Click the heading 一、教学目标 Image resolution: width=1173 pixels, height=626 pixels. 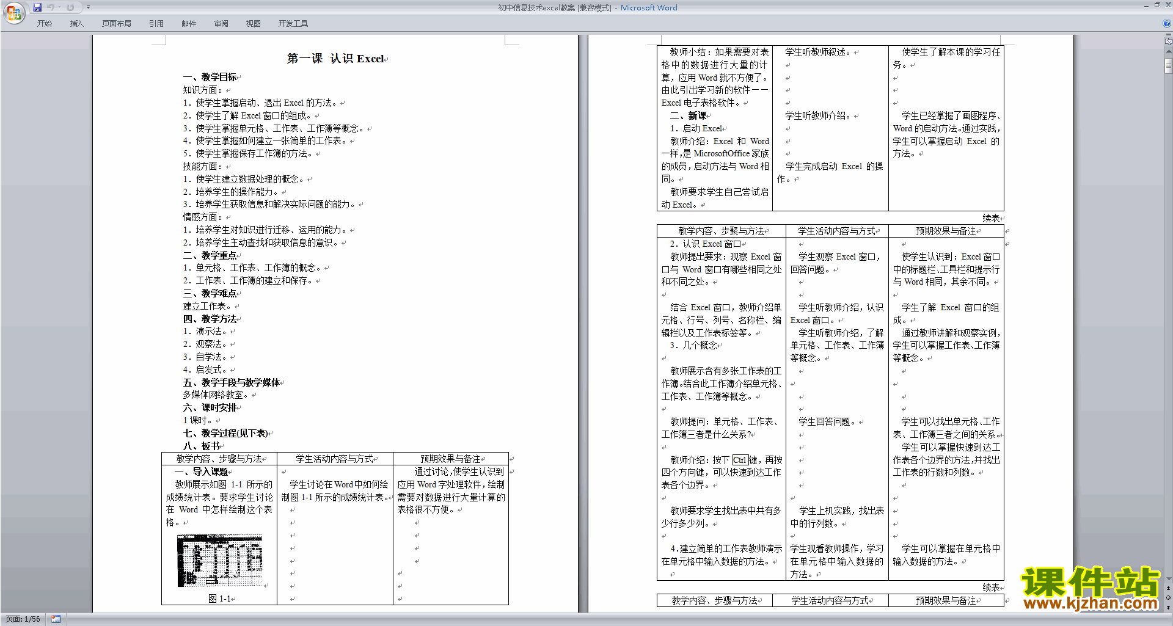click(210, 77)
